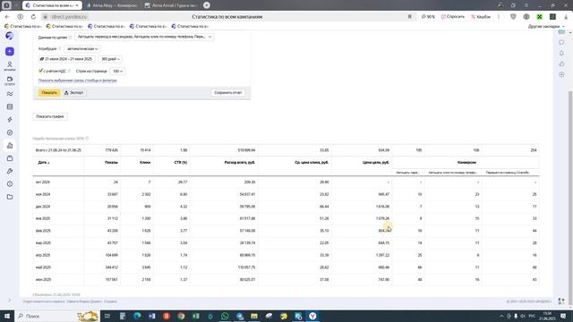573x322 pixels.
Task: Click the 'апр 2025' row label
Action: pyautogui.click(x=43, y=256)
